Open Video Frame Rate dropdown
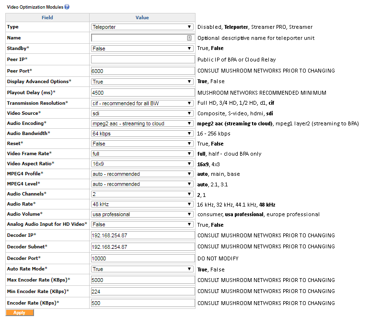 coord(142,154)
